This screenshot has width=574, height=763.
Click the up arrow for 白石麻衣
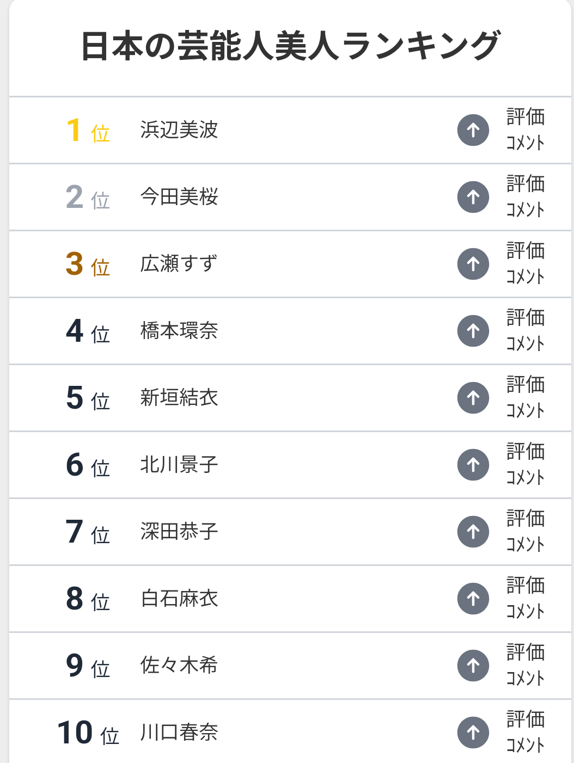click(x=473, y=599)
